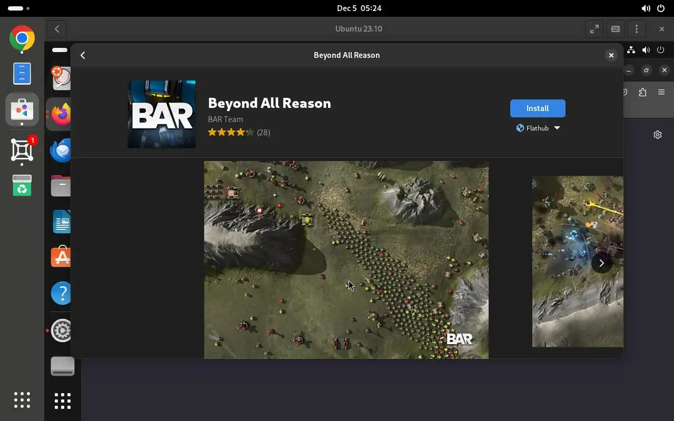Open Firefox hamburger menu
This screenshot has width=674, height=421.
tap(661, 92)
